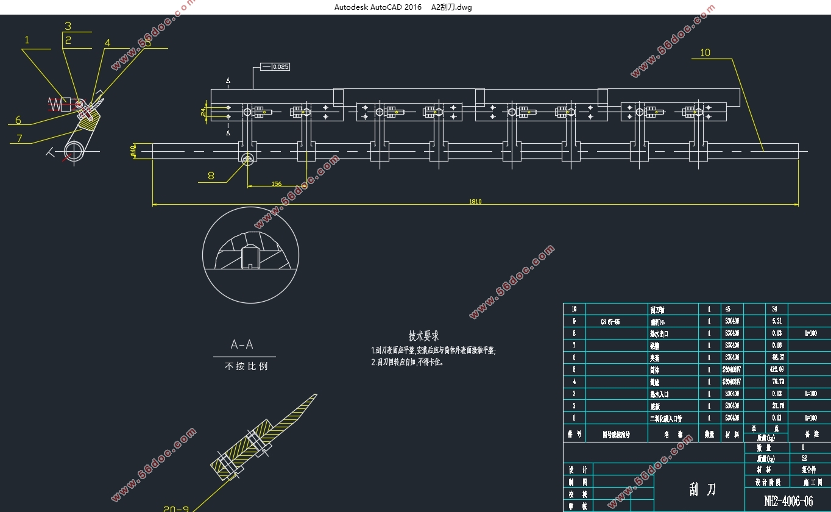This screenshot has height=512, width=831.
Task: Select the 24 vertical dimension text
Action: 203,112
